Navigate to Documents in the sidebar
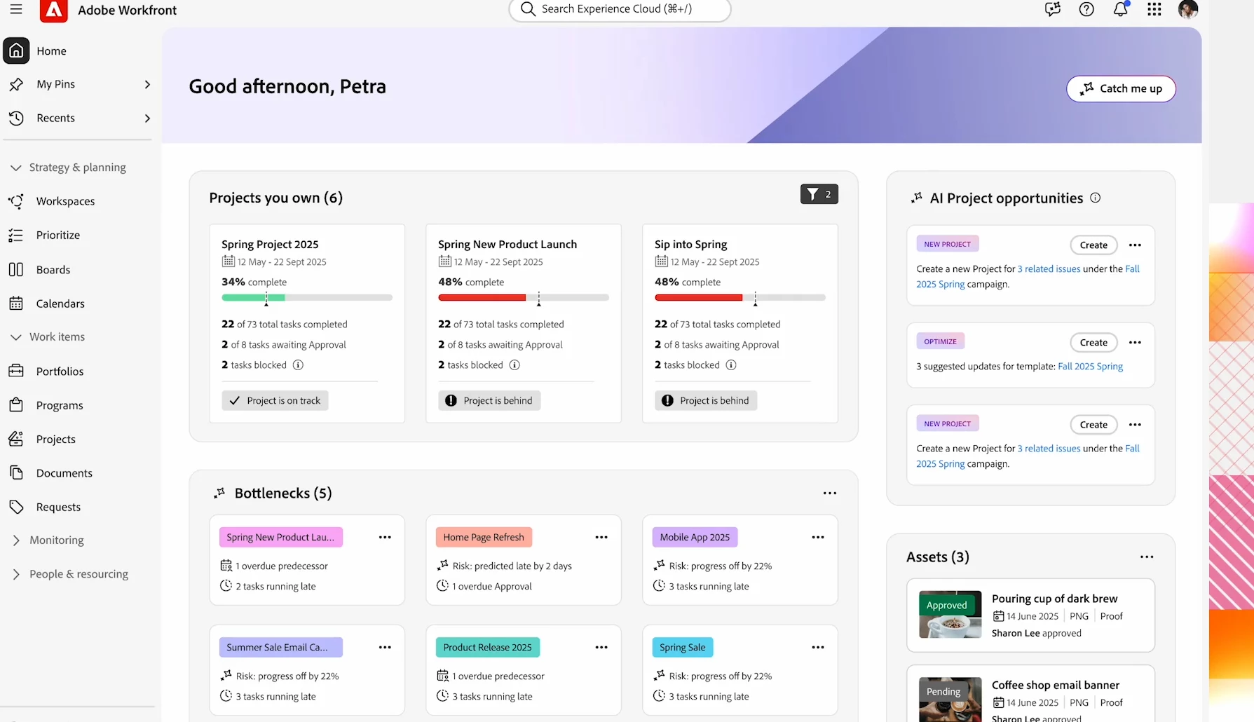 (x=64, y=473)
